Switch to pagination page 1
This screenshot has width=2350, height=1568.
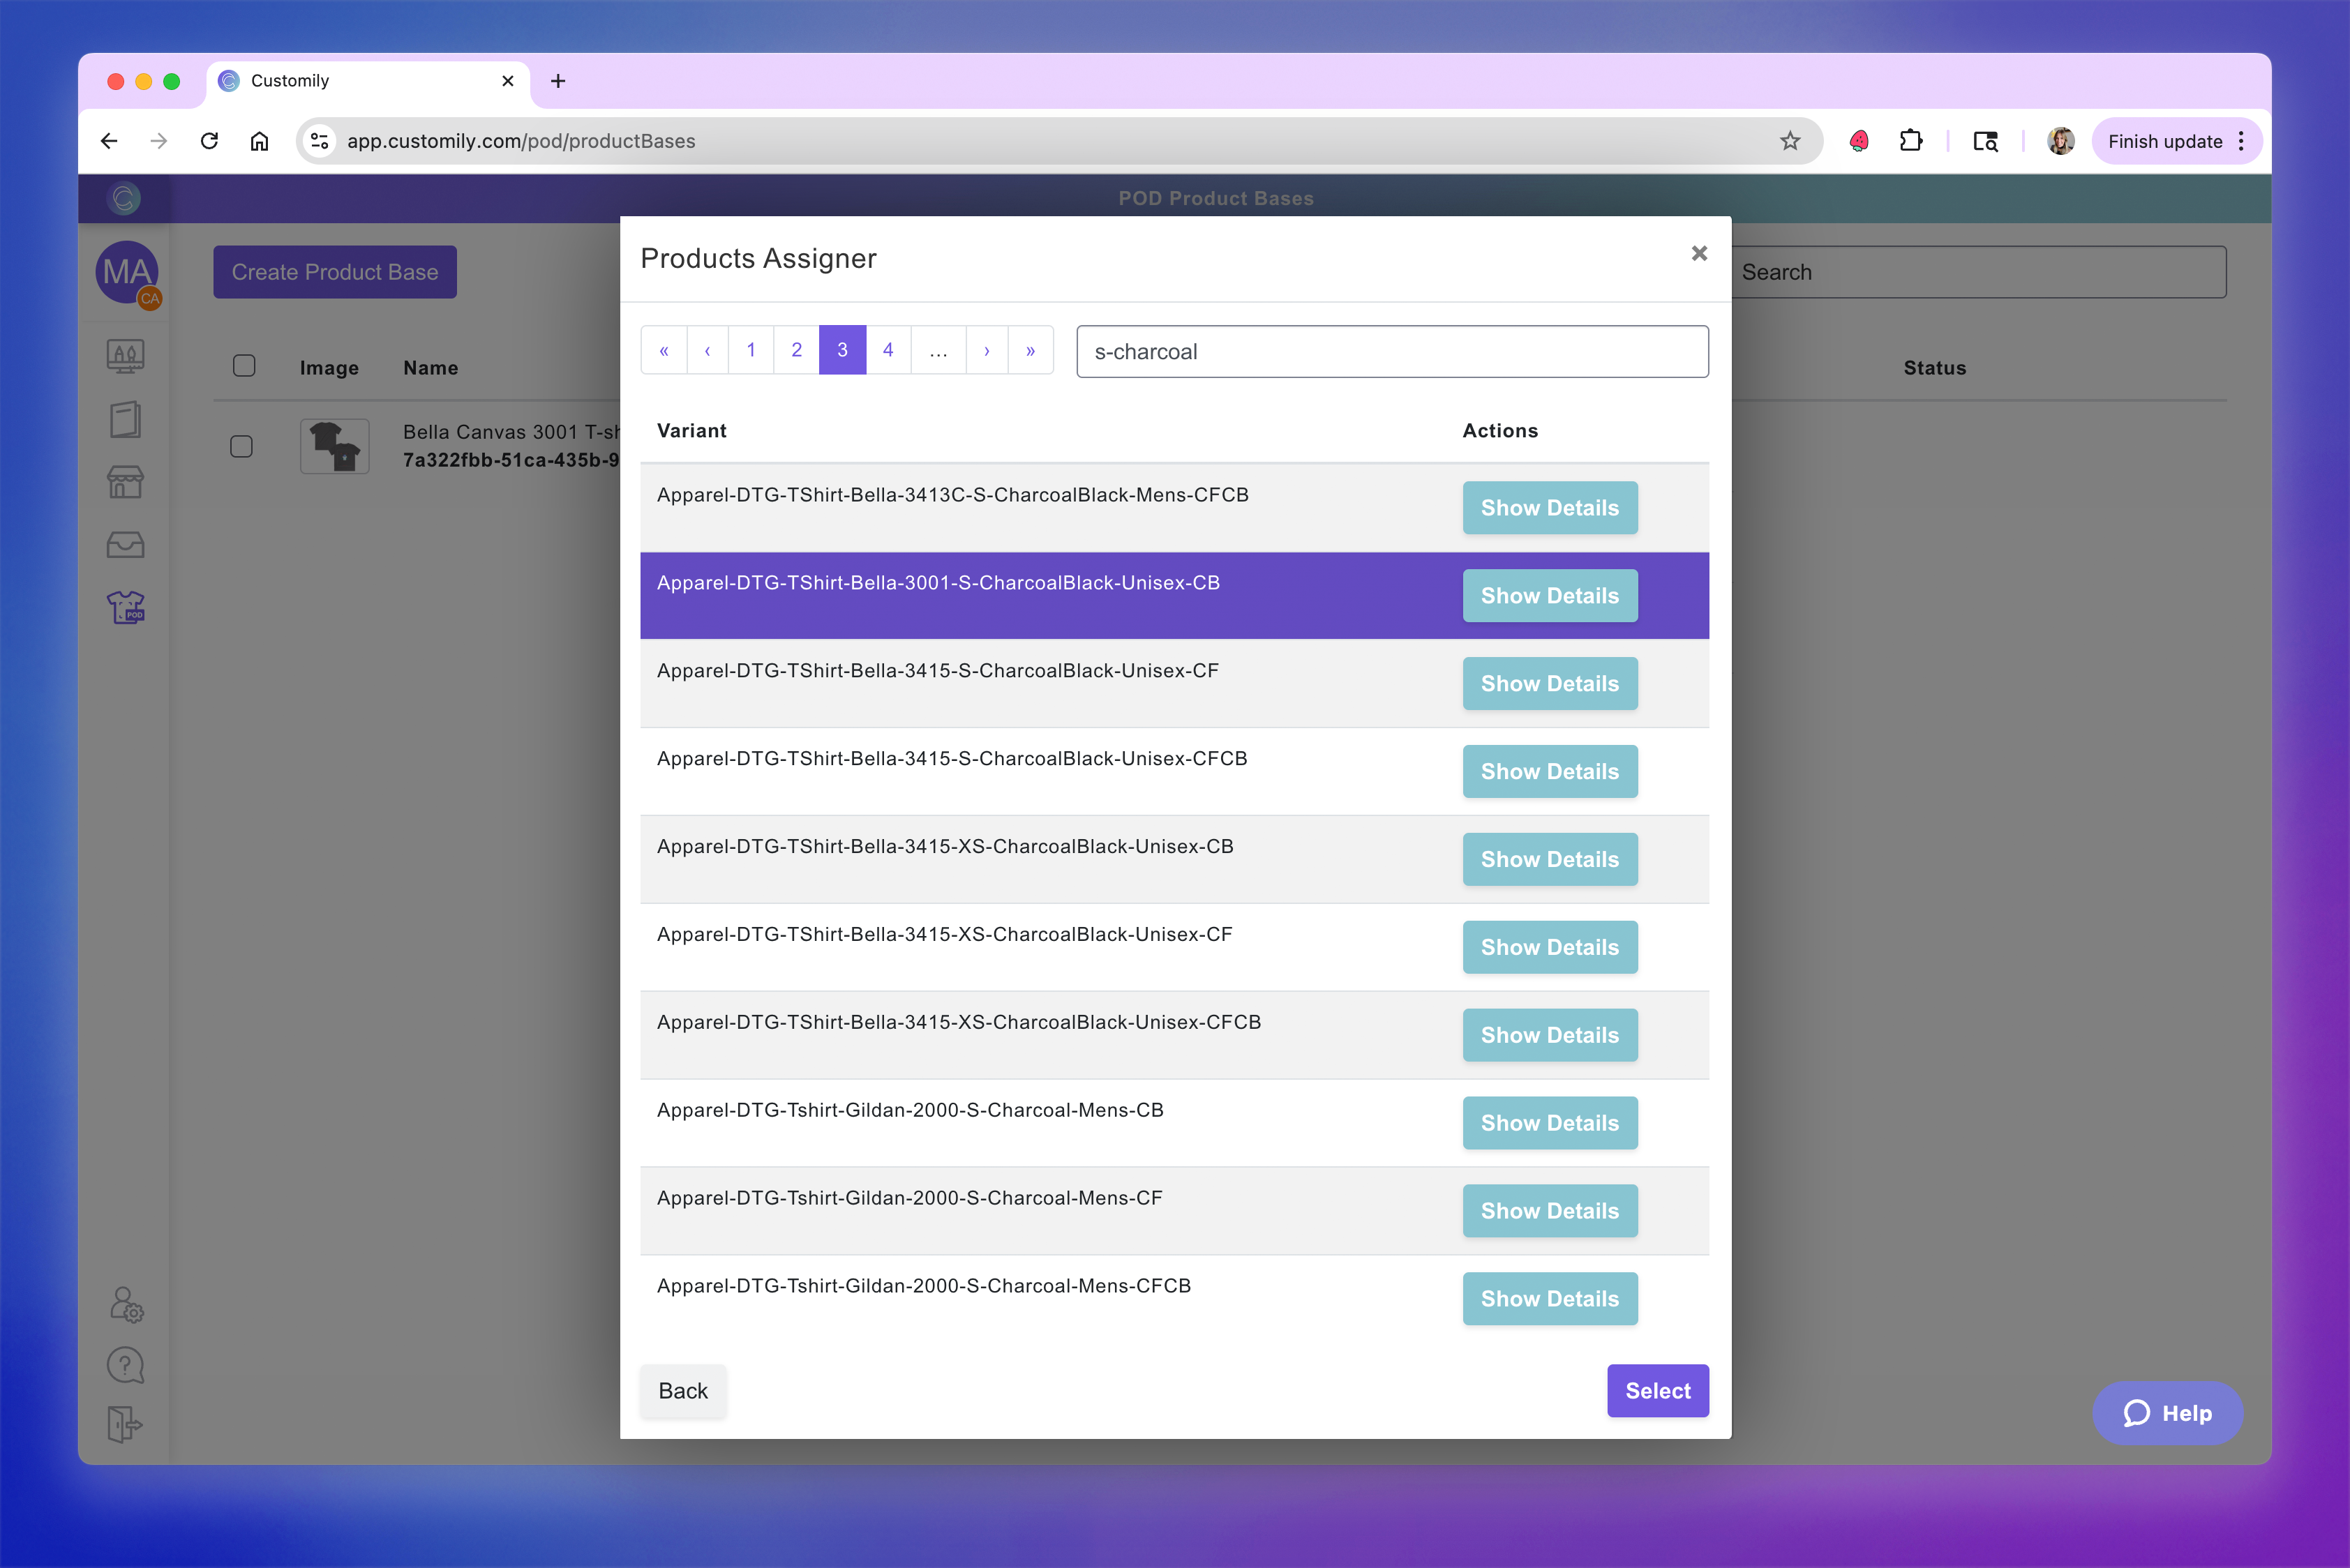[750, 350]
